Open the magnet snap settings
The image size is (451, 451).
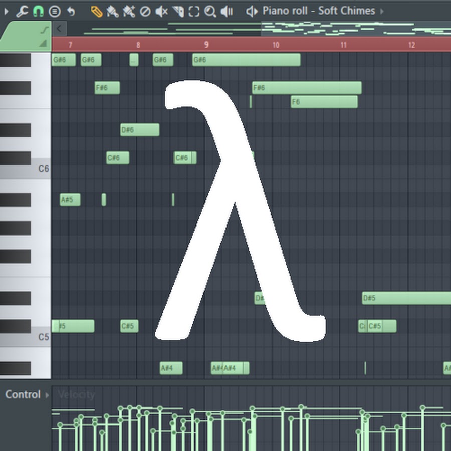tap(38, 12)
